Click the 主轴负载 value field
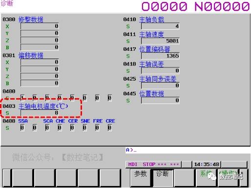The width and height of the screenshot is (251, 188). 160,26
